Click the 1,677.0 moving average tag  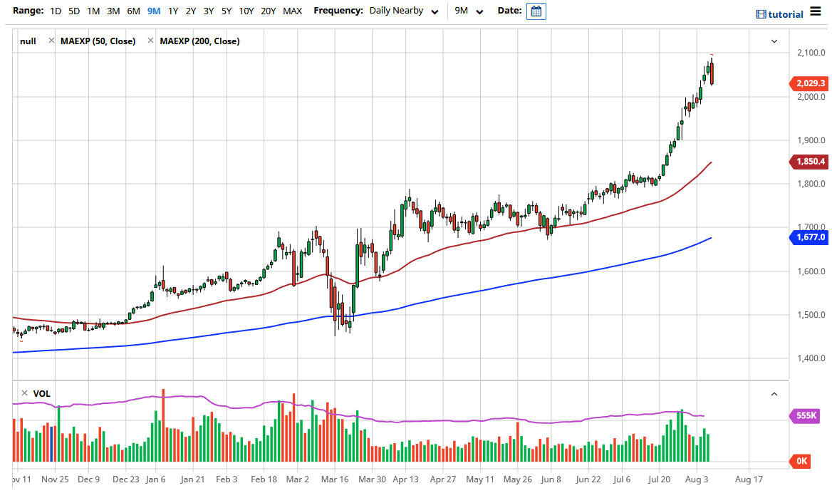(809, 237)
